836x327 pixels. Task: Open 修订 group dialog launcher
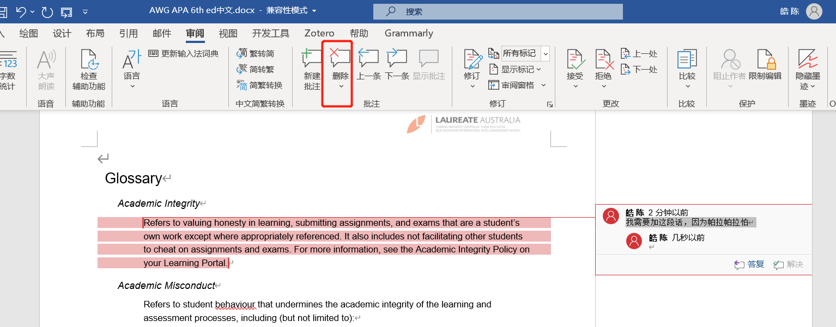point(550,104)
